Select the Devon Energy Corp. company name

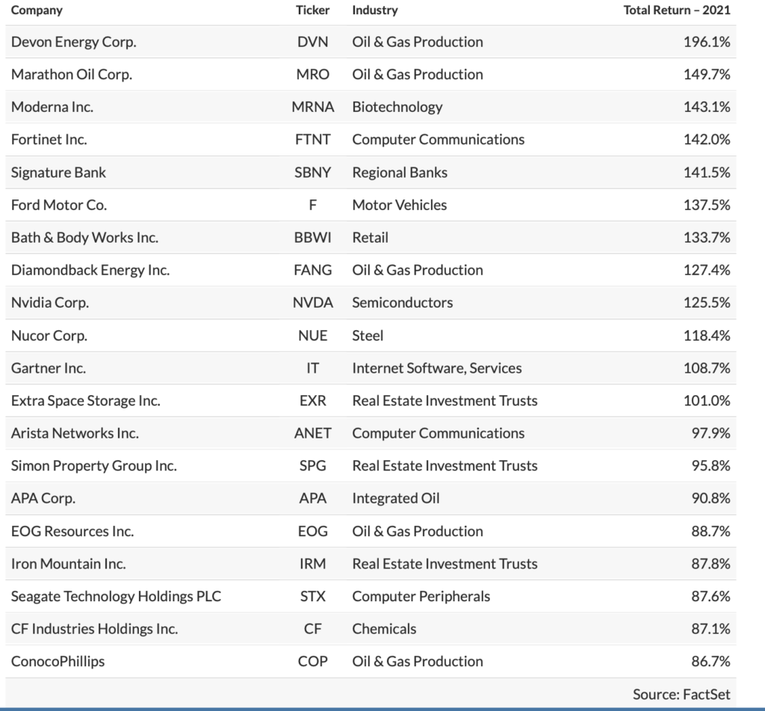coord(73,42)
